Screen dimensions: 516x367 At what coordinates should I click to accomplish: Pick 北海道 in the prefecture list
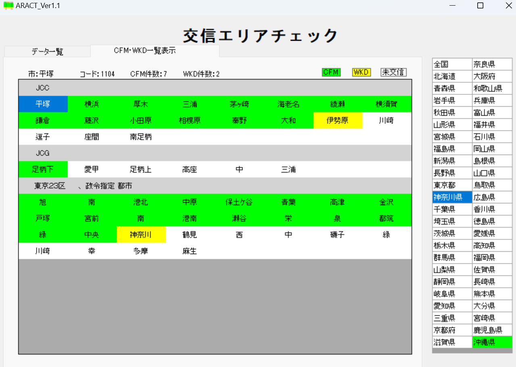[452, 77]
